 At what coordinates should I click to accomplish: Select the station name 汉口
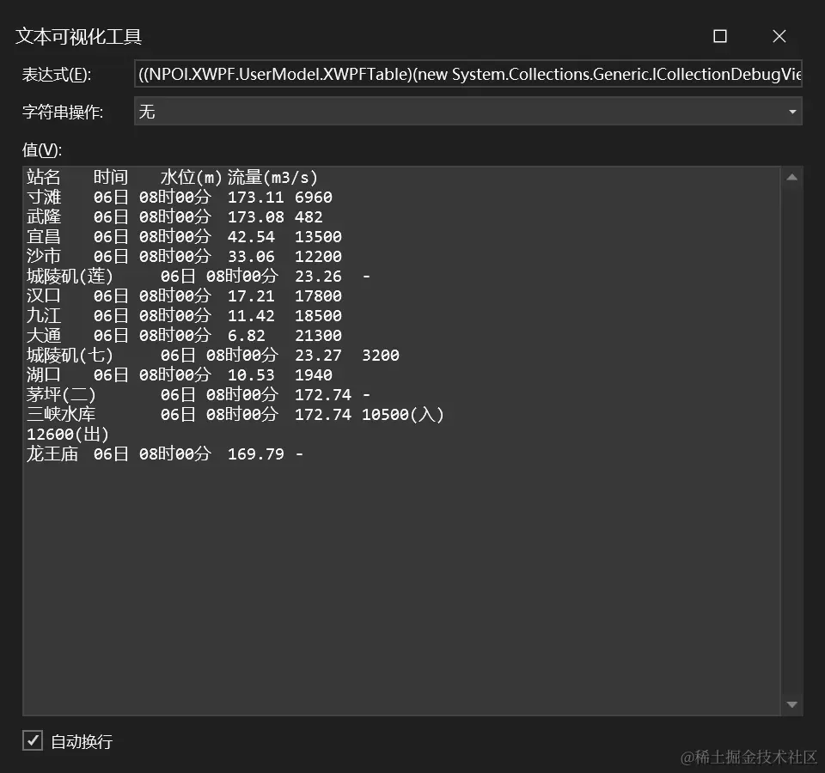tap(44, 296)
